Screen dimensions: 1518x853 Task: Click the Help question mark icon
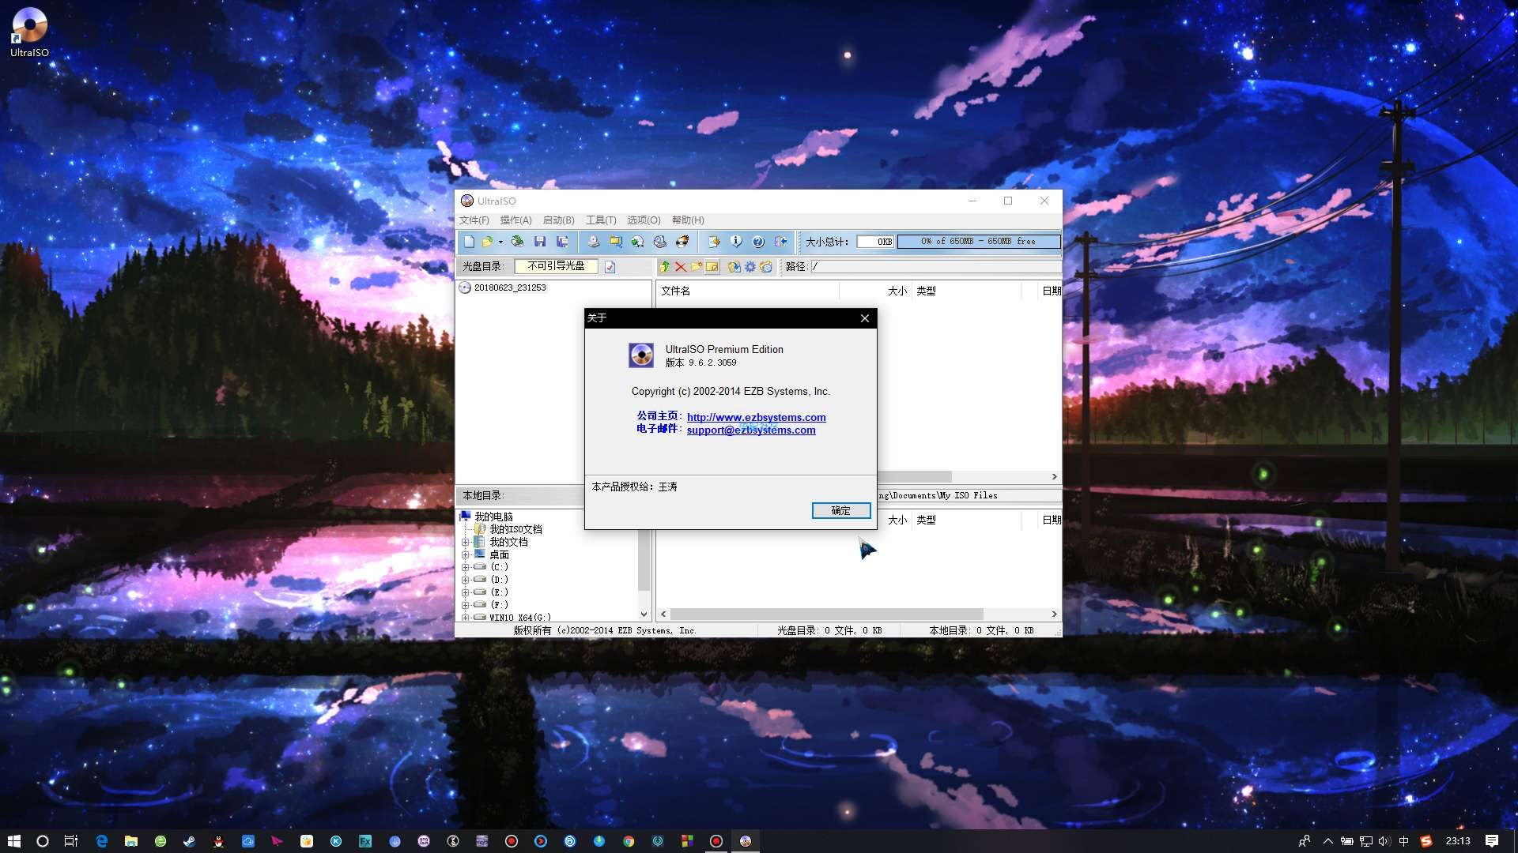[758, 242]
